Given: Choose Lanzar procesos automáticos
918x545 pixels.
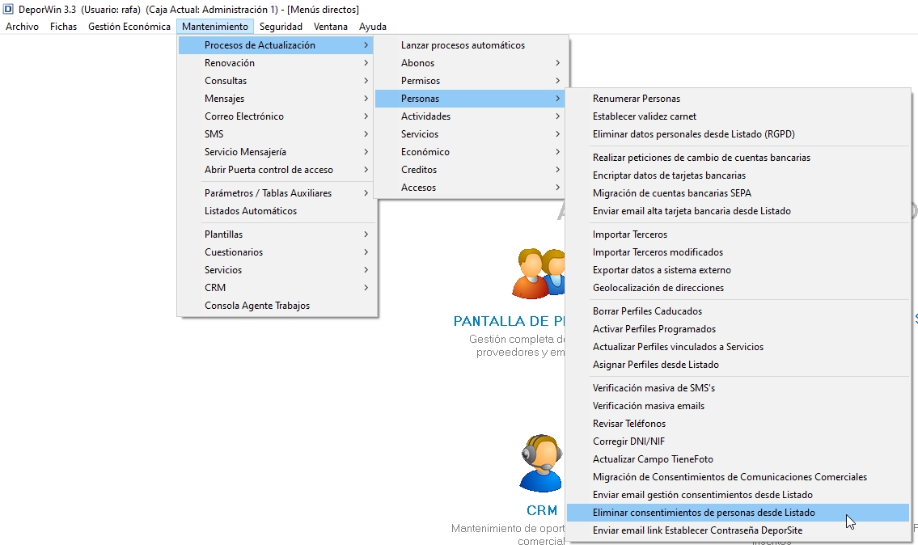Looking at the screenshot, I should click(x=472, y=45).
